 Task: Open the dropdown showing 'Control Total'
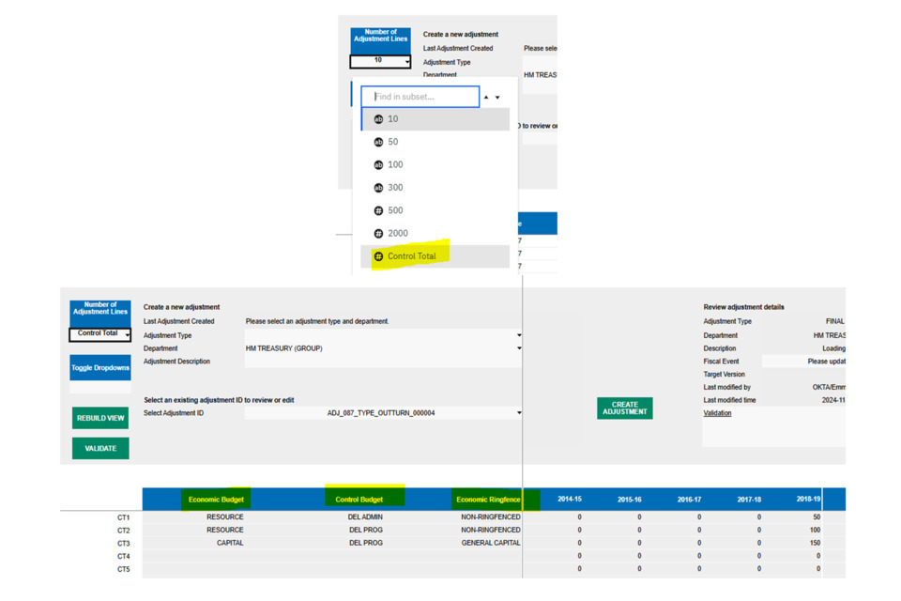click(100, 334)
